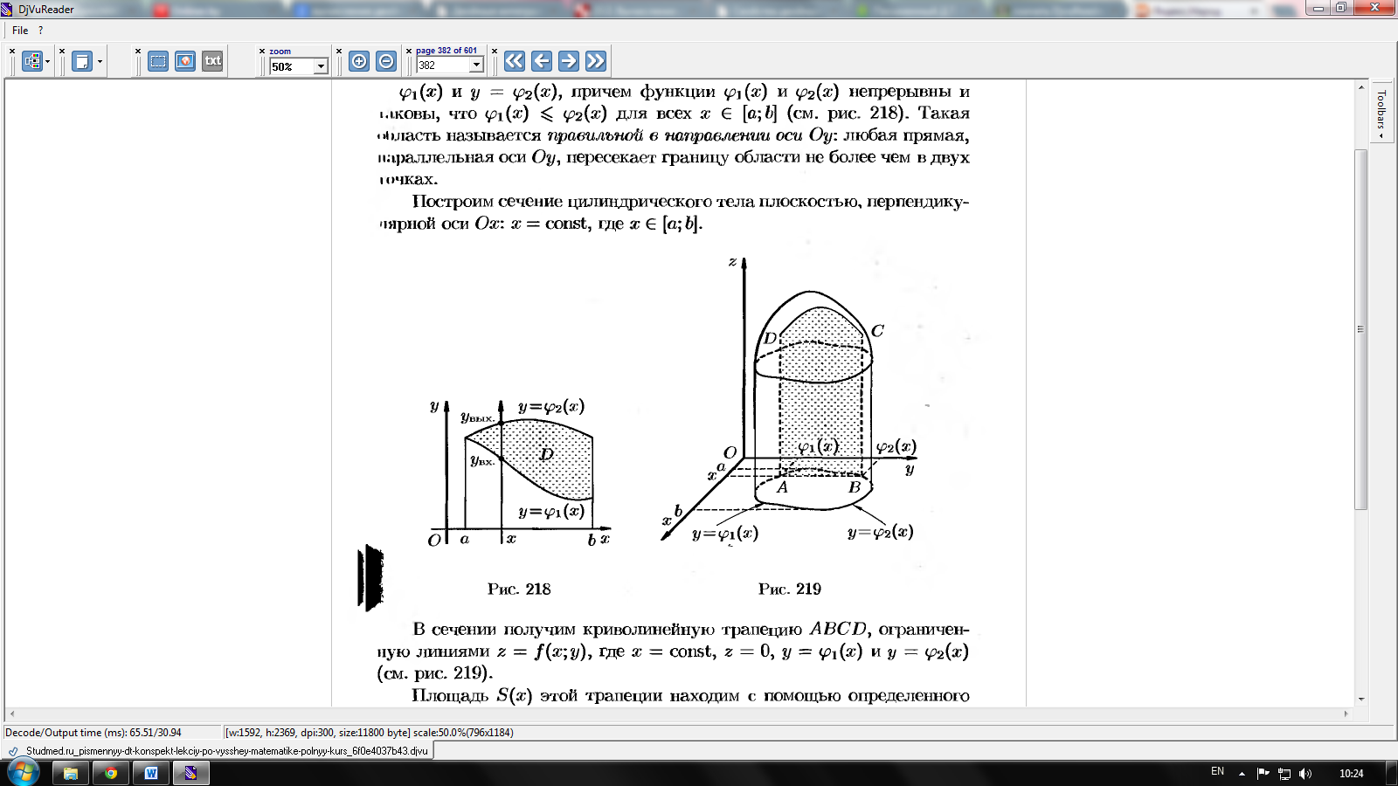The image size is (1398, 786).
Task: Go to the first page
Action: 515,61
